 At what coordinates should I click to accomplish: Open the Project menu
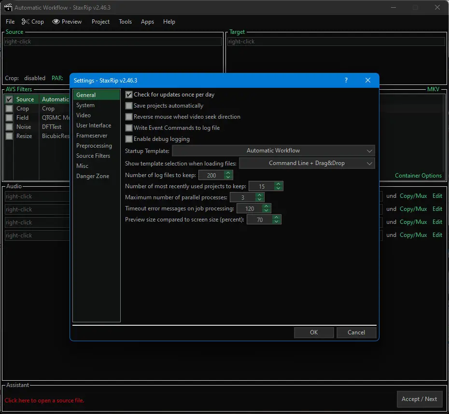100,22
